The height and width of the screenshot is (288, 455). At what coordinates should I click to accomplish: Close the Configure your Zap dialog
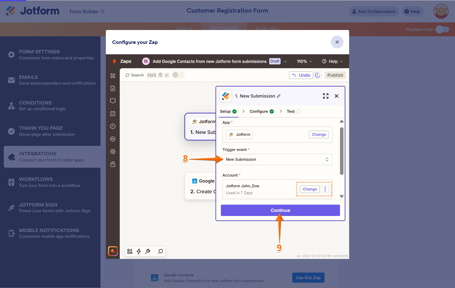(x=337, y=42)
